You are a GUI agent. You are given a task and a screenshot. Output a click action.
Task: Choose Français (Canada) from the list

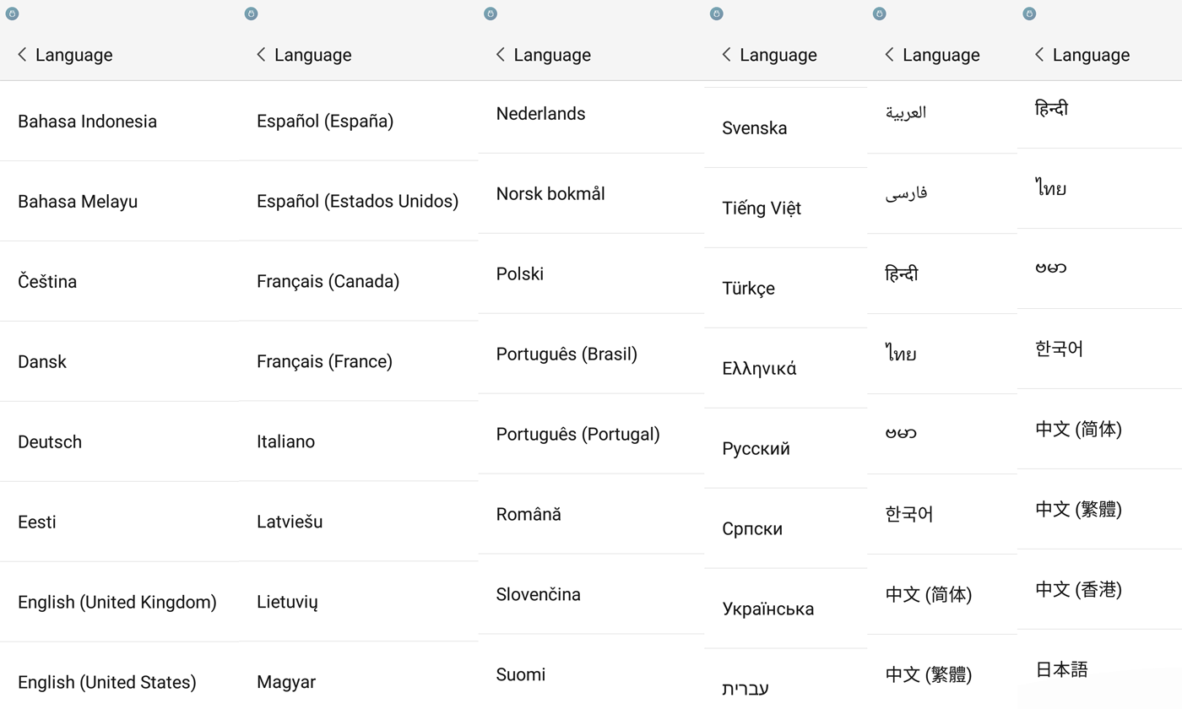tap(359, 281)
